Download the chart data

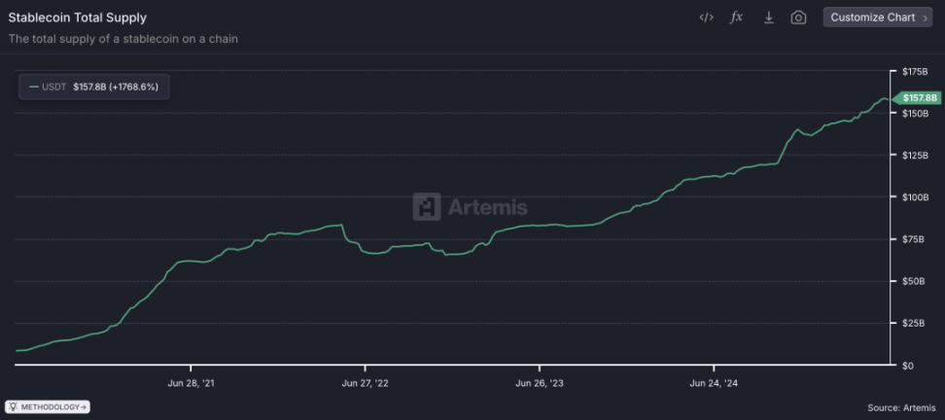(x=768, y=17)
